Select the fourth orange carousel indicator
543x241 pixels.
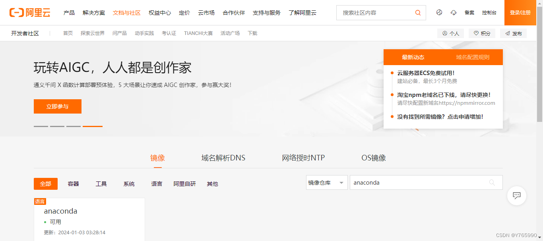93,126
